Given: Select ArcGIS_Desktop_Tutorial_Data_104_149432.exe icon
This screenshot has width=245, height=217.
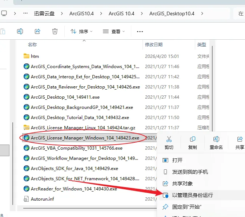Looking at the screenshot, I should pyautogui.click(x=27, y=117).
